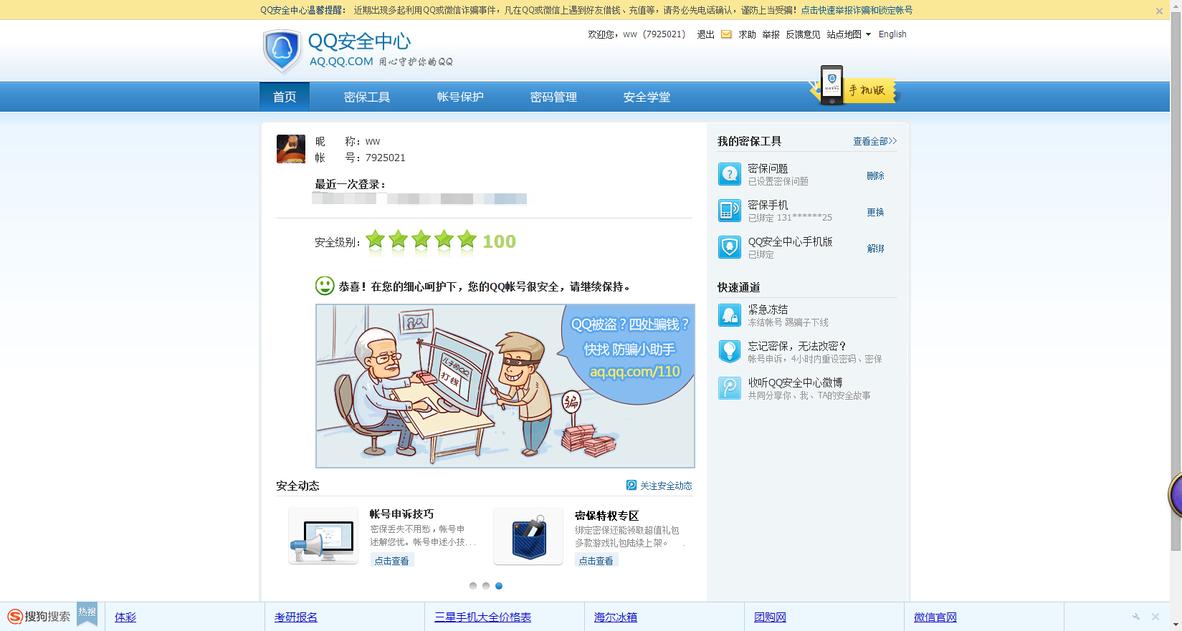Click 点击查看 under 帐号申诉技巧
This screenshot has width=1182, height=631.
click(392, 561)
